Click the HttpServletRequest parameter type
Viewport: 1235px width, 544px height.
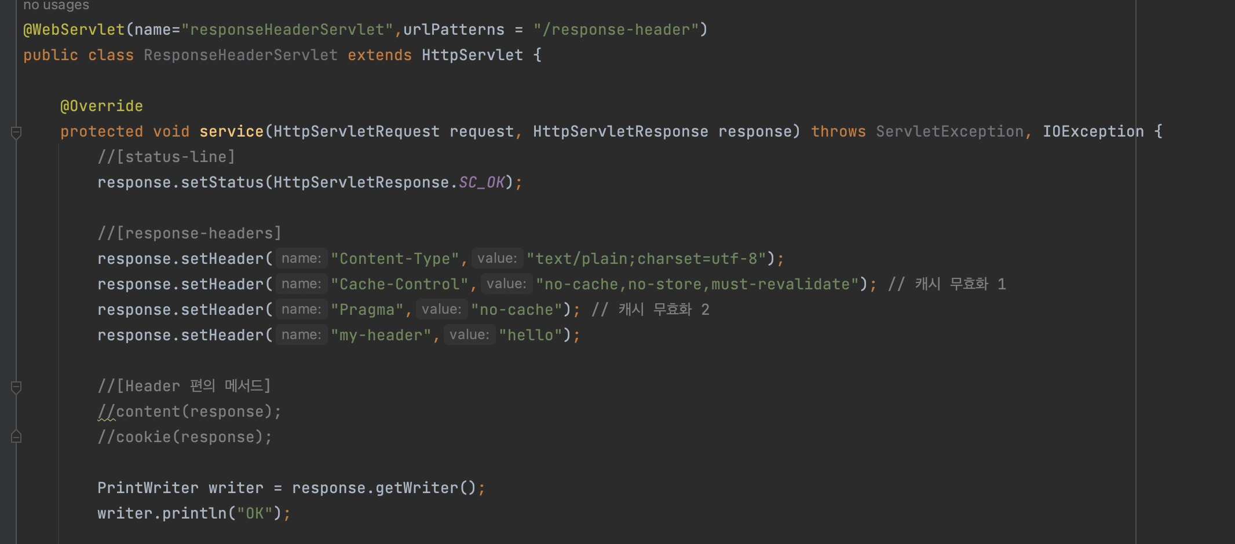coord(356,131)
